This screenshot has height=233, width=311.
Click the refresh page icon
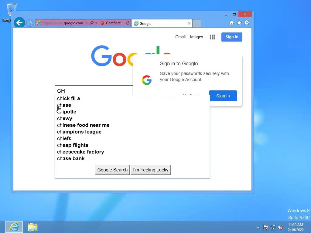pyautogui.click(x=128, y=23)
